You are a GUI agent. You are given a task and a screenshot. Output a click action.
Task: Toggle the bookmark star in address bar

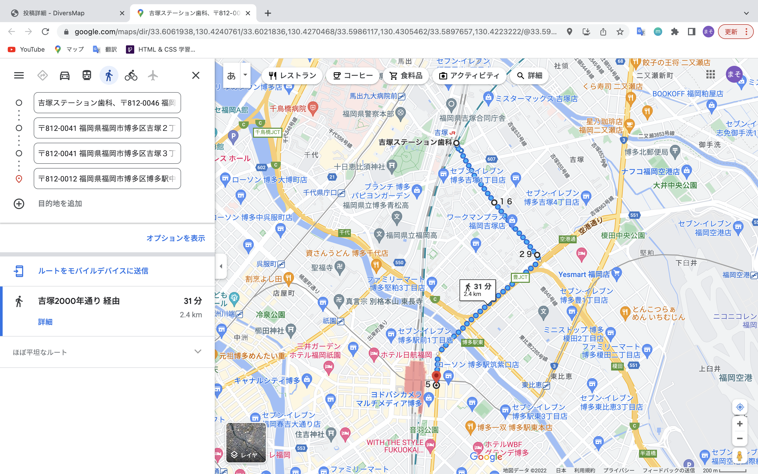[x=619, y=32]
